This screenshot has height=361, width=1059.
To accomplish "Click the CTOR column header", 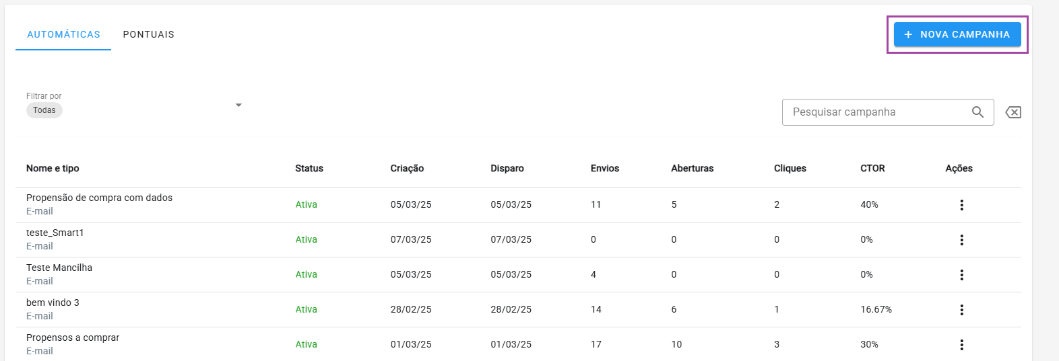I will [x=872, y=168].
